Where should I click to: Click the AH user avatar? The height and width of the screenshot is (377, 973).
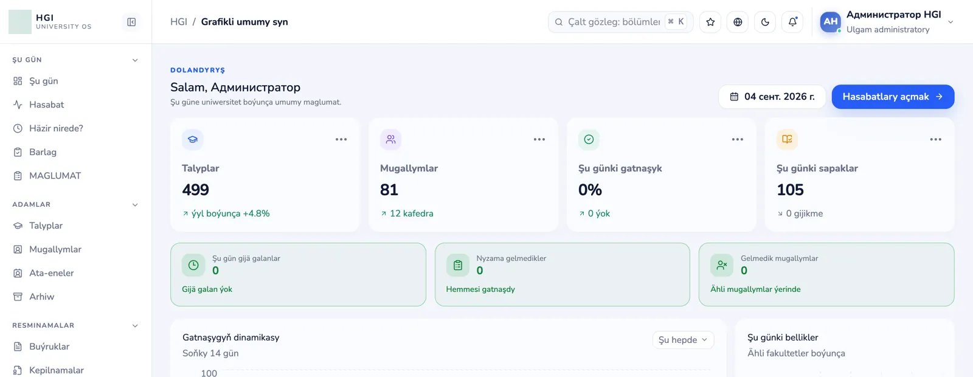[x=831, y=22]
